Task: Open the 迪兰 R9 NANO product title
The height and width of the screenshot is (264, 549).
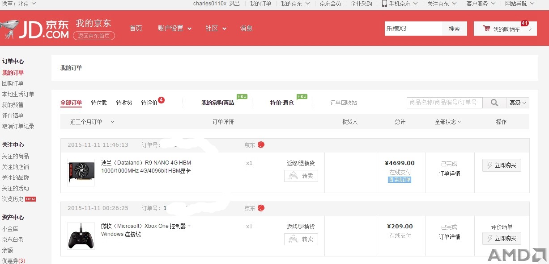Action: pyautogui.click(x=146, y=167)
